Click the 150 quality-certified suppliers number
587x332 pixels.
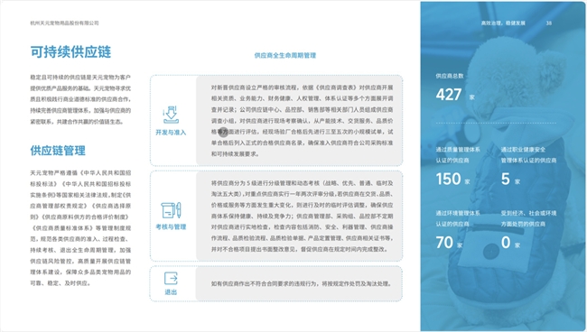click(448, 179)
